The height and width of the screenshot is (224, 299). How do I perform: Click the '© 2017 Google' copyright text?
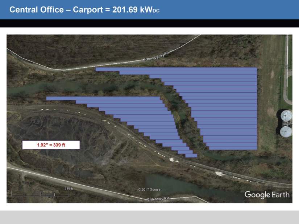pos(149,190)
